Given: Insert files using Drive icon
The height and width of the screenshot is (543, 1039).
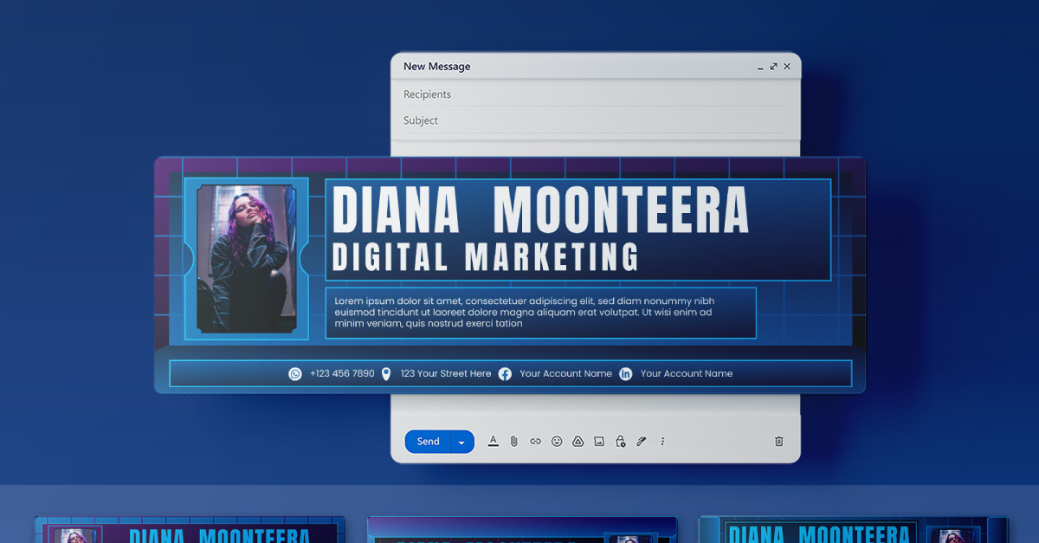Looking at the screenshot, I should pos(578,441).
